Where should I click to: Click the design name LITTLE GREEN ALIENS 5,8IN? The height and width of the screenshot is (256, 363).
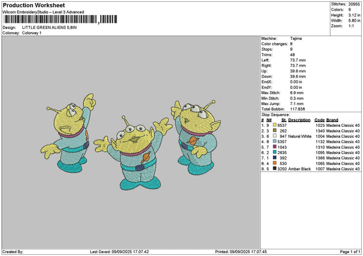(x=50, y=28)
